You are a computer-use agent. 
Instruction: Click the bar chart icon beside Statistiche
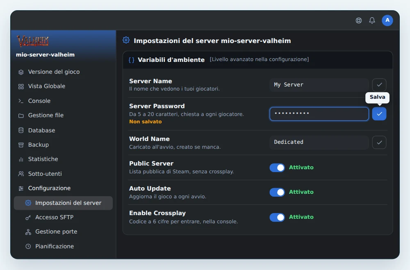(x=21, y=159)
